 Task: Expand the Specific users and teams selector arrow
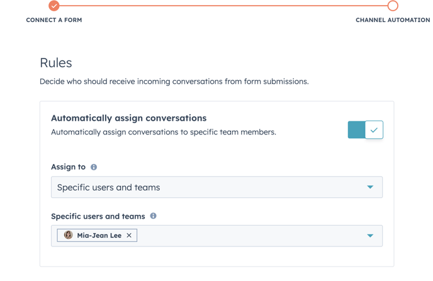click(370, 236)
